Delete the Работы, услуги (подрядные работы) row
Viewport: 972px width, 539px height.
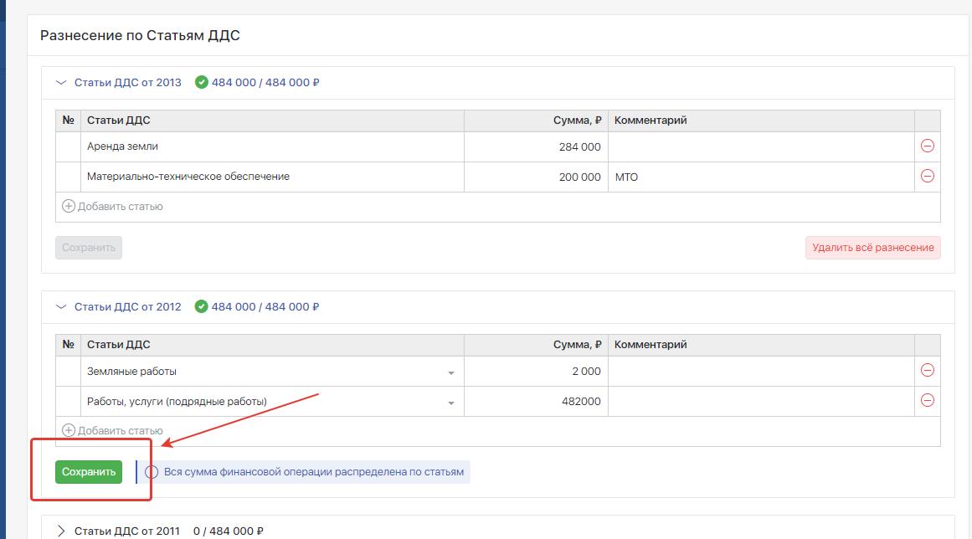[927, 401]
